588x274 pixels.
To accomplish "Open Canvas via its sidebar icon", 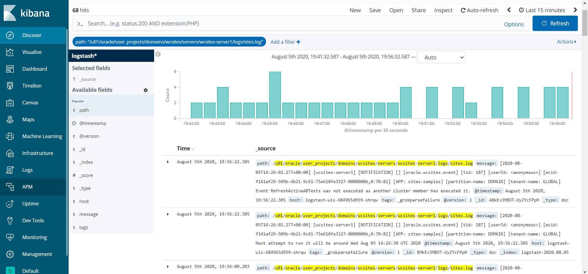I will pos(10,103).
